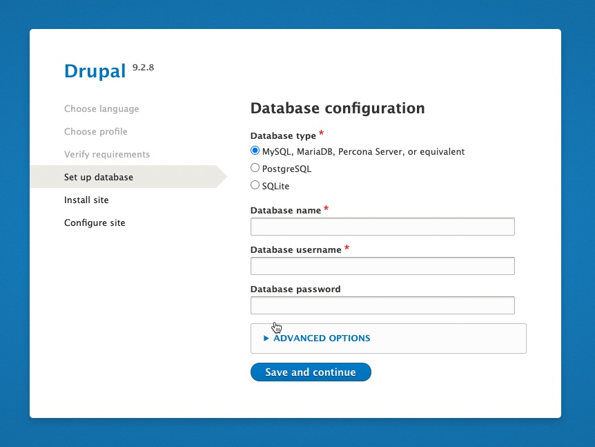Select the Choose profile installer step

coord(96,132)
